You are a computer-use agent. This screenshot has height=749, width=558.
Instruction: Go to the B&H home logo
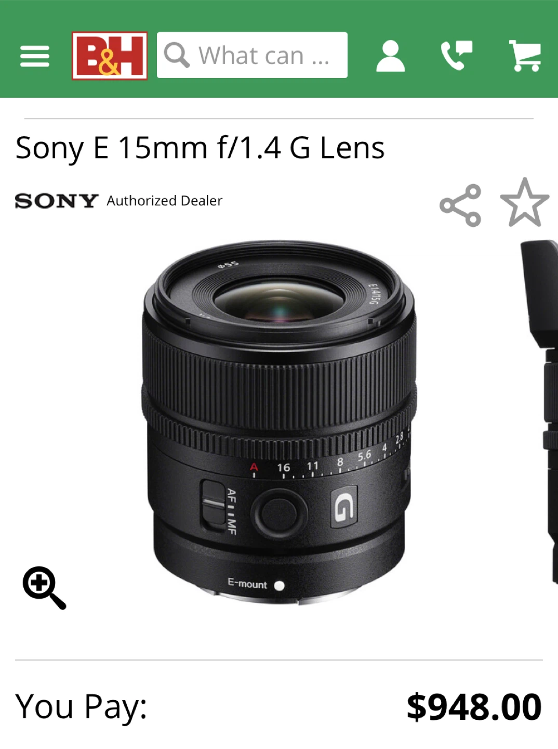110,56
